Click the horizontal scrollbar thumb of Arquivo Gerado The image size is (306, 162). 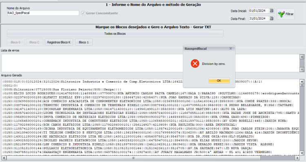(x=133, y=158)
